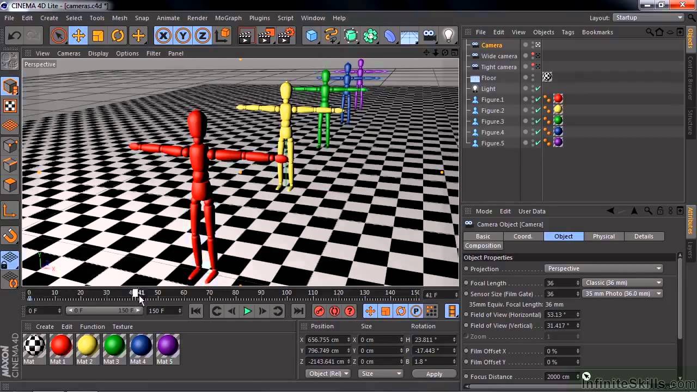Add a Light object bulb icon
This screenshot has width=697, height=392.
pyautogui.click(x=449, y=36)
